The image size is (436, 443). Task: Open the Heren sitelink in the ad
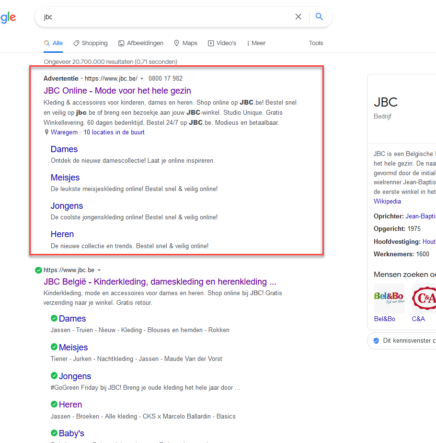[x=62, y=234]
